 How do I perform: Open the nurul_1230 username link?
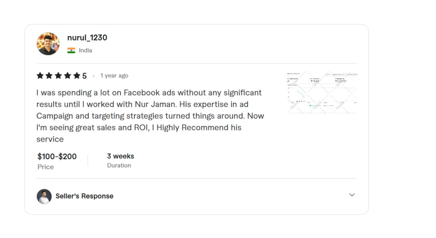click(87, 38)
